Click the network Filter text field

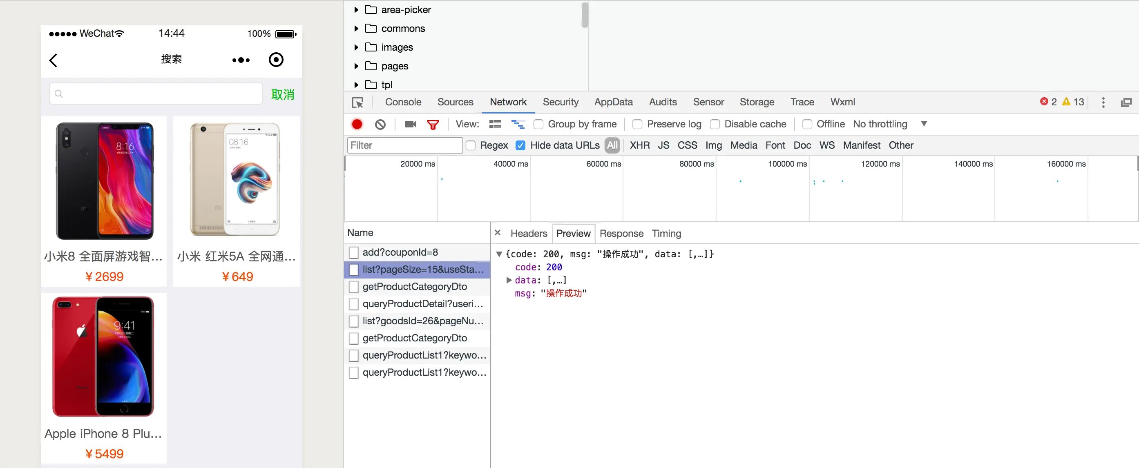(404, 145)
